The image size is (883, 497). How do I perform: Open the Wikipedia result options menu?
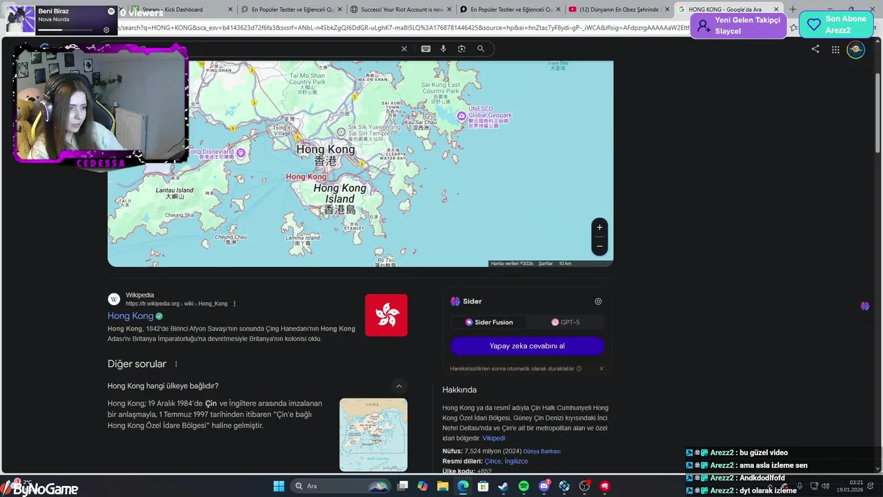(235, 304)
